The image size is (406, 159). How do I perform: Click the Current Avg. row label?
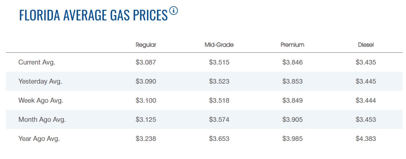[x=37, y=62]
